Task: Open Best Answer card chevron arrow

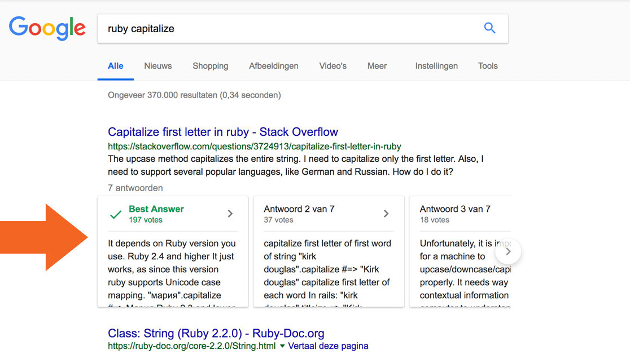Action: [x=230, y=214]
